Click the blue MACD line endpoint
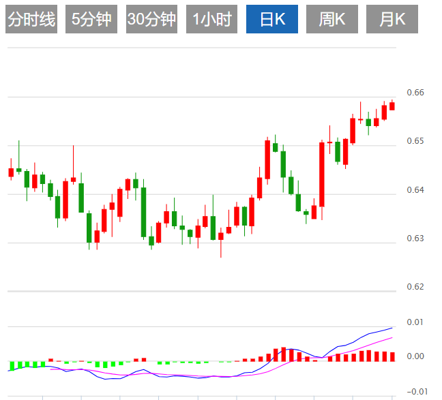This screenshot has width=442, height=400. 392,328
